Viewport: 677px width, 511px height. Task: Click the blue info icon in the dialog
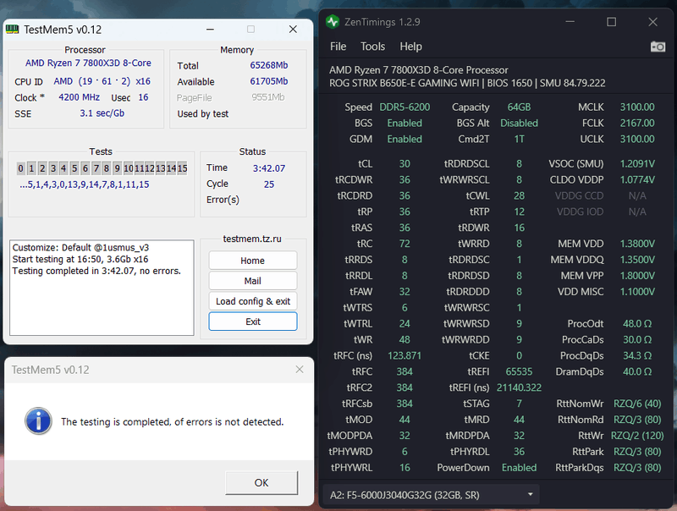pyautogui.click(x=38, y=420)
